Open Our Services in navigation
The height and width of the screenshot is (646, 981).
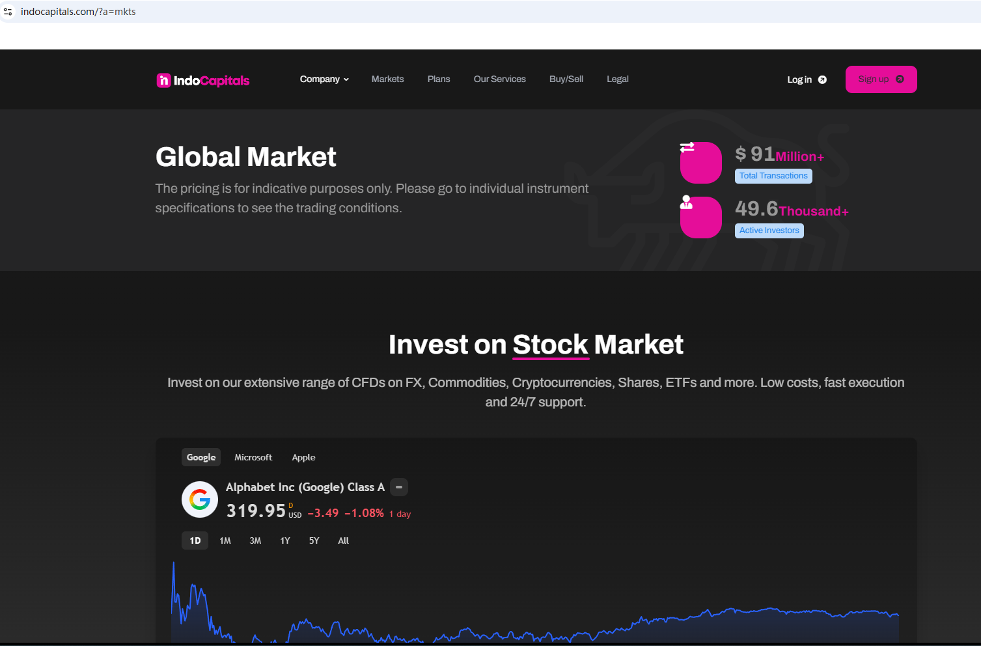click(499, 79)
